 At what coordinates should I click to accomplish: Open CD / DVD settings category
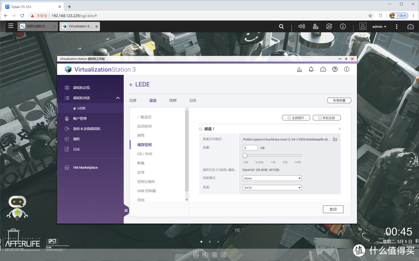pos(145,154)
